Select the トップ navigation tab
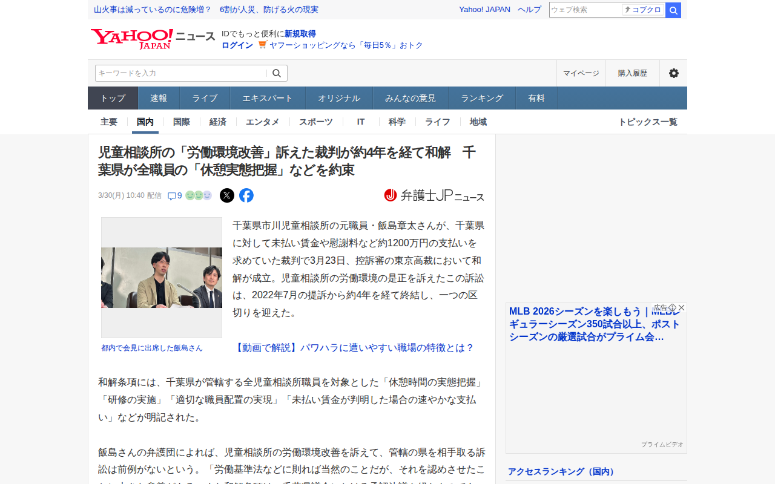This screenshot has height=484, width=775. click(x=113, y=98)
